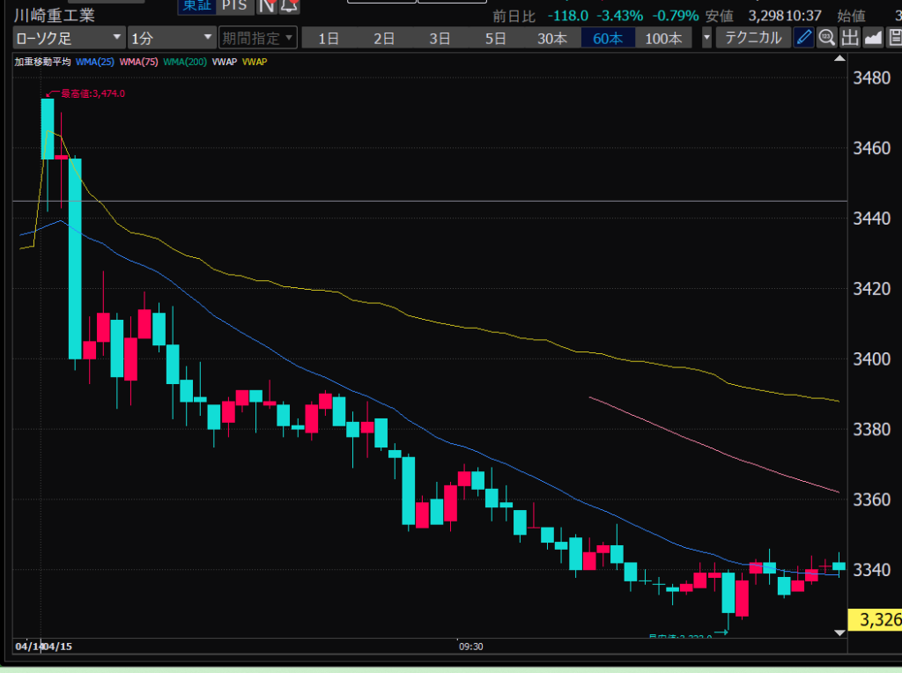Screen dimensions: 902x673
Task: Click the テクニカル button
Action: (752, 38)
